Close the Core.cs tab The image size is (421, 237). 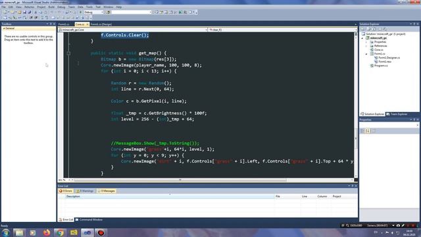[87, 24]
